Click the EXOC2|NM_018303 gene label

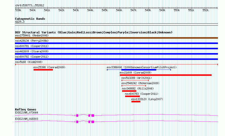pyautogui.click(x=27, y=119)
